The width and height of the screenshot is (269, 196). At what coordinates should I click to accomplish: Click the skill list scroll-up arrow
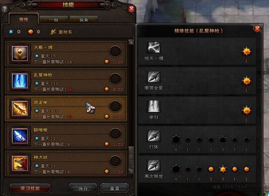(x=131, y=42)
